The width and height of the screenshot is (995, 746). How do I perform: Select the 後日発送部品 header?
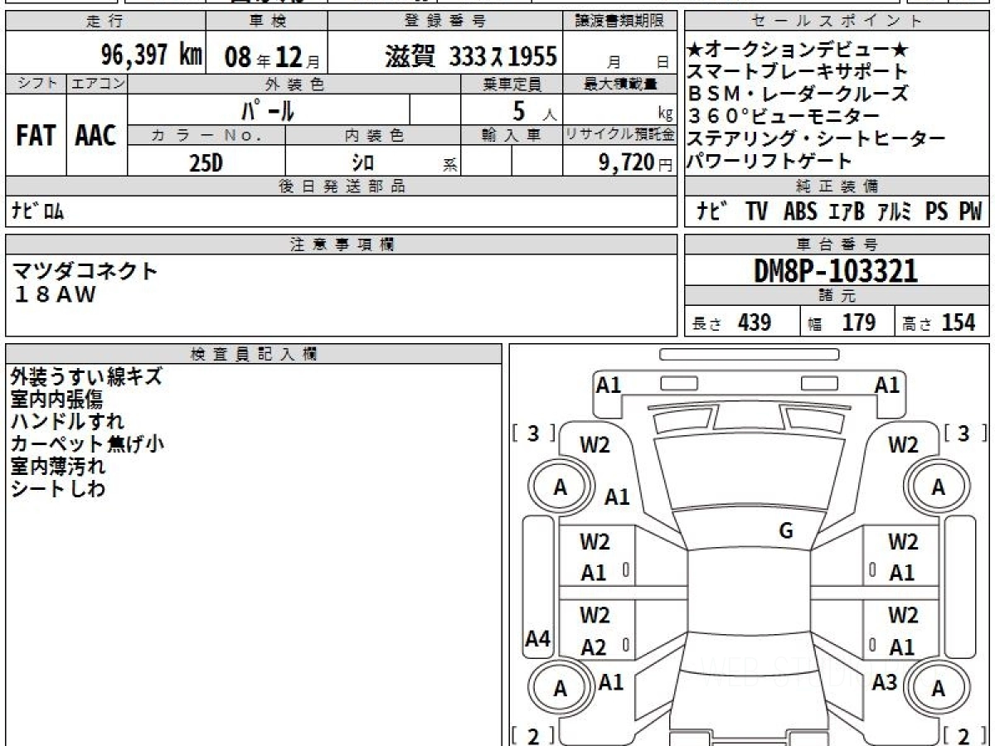(x=341, y=187)
